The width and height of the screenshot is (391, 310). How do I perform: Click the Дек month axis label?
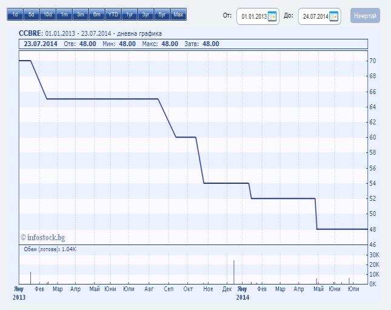(x=227, y=289)
